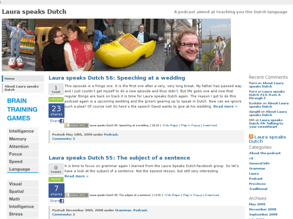The width and height of the screenshot is (293, 219).
Task: Play episode 56 in Popup
Action: tap(190, 125)
